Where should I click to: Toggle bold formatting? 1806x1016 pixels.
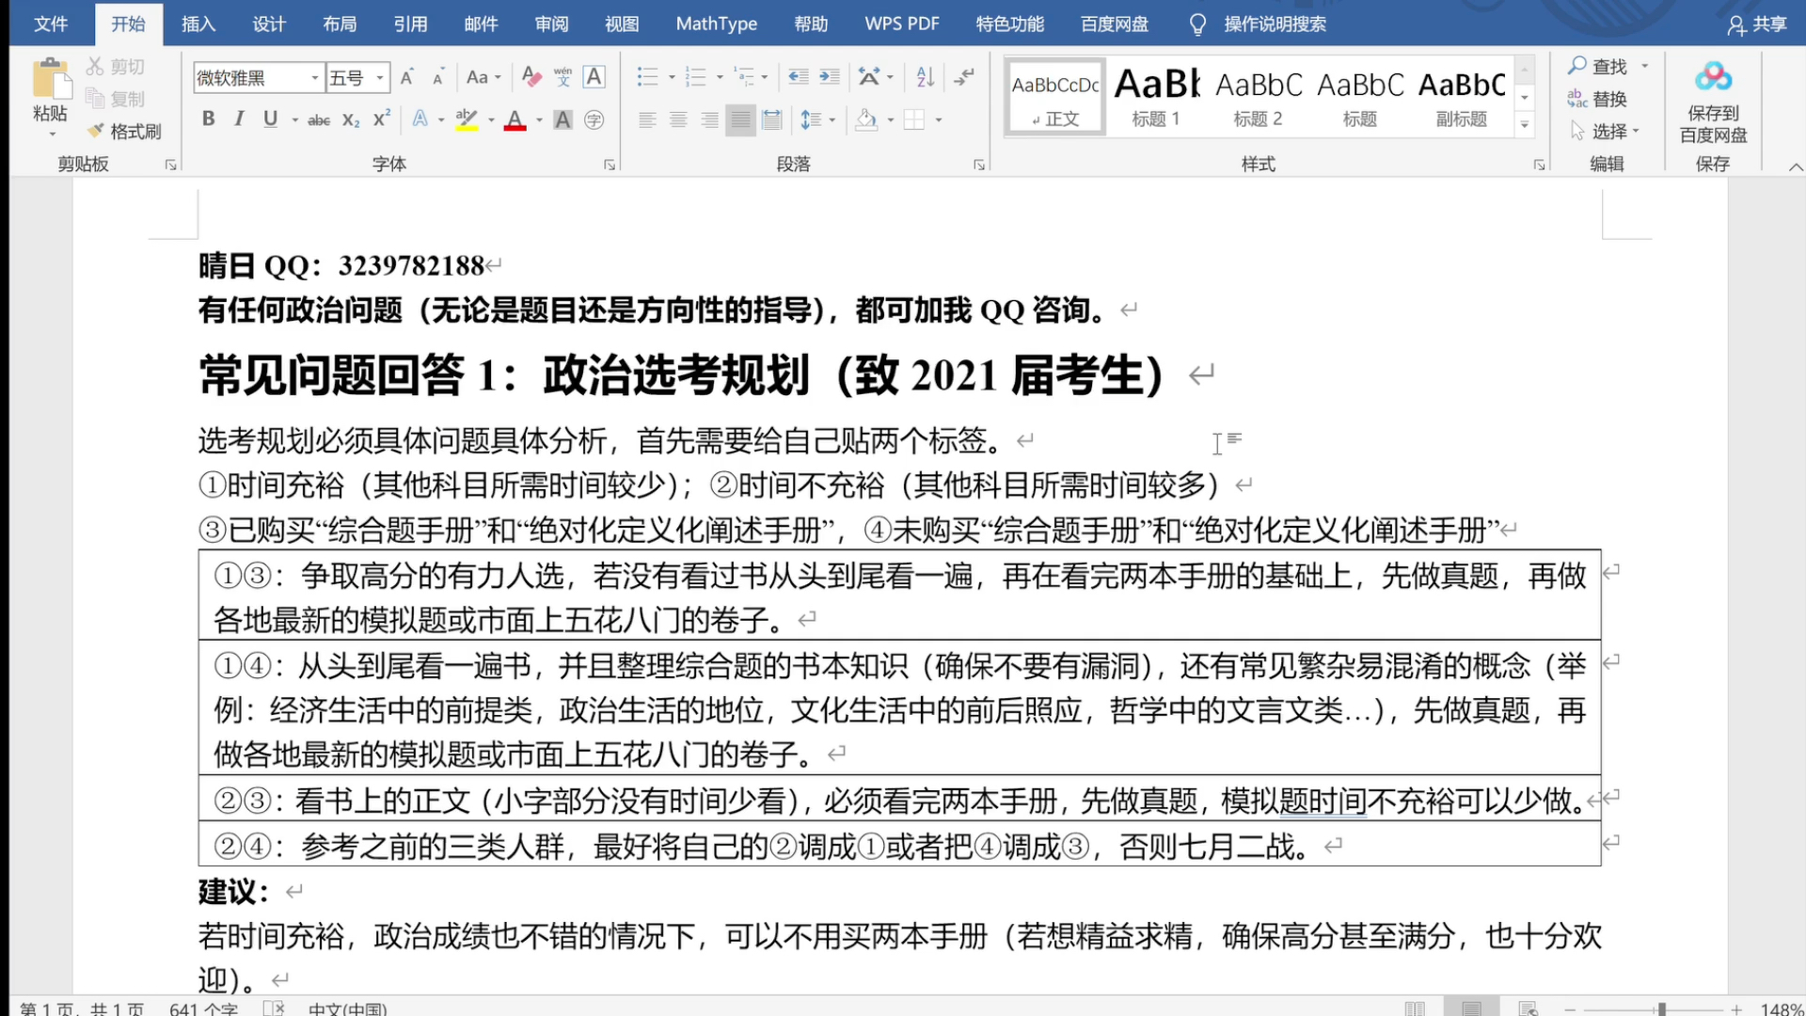209,119
